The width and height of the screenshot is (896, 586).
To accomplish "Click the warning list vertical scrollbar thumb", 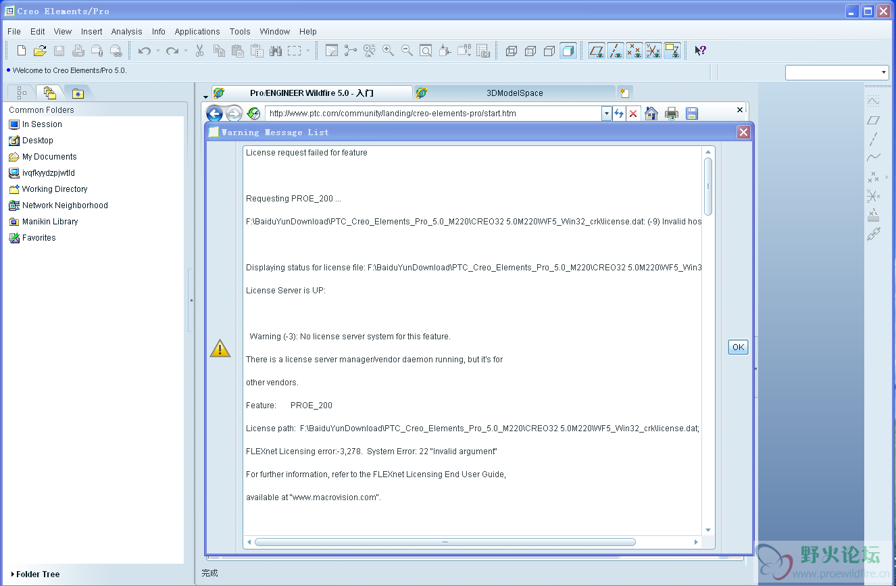I will point(708,186).
